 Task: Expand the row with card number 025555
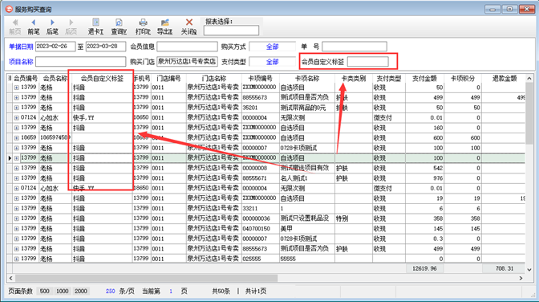coord(17,259)
